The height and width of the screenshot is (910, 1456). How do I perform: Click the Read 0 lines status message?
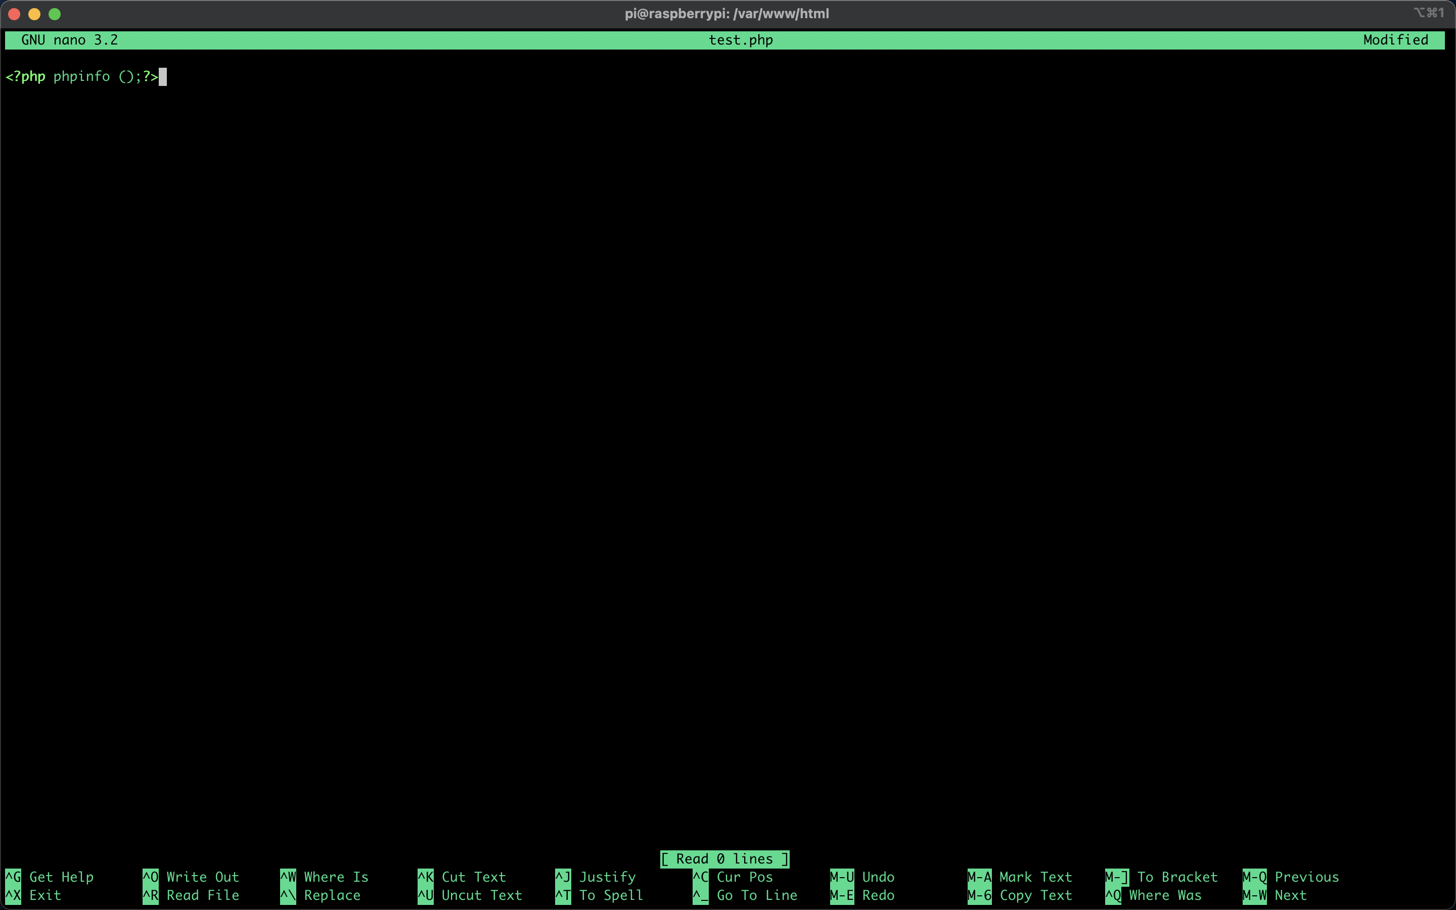(x=724, y=859)
